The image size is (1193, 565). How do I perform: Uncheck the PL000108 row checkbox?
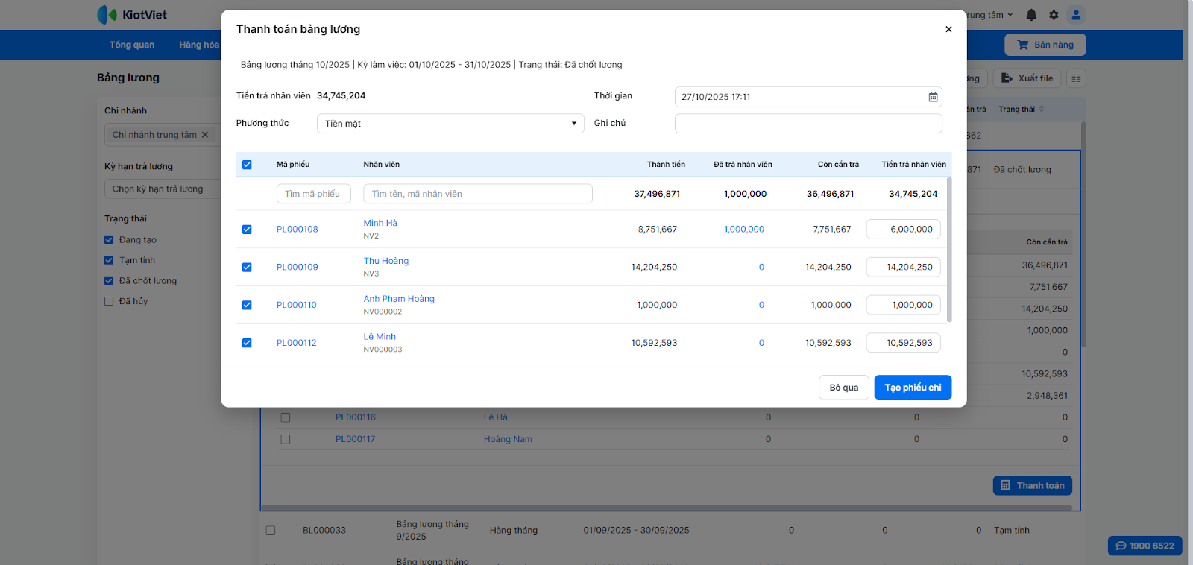point(247,230)
